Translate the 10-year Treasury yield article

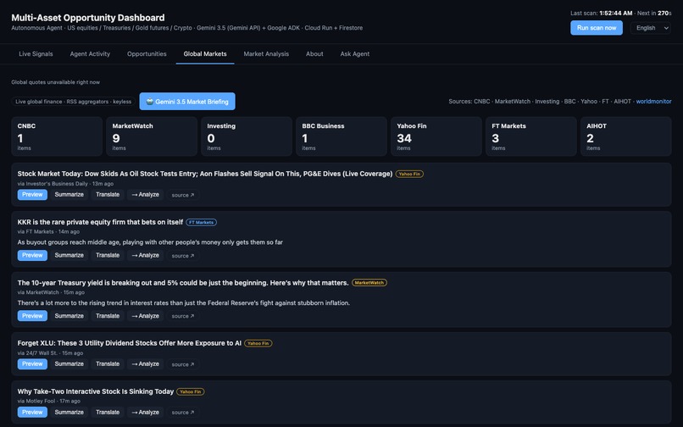click(x=108, y=316)
